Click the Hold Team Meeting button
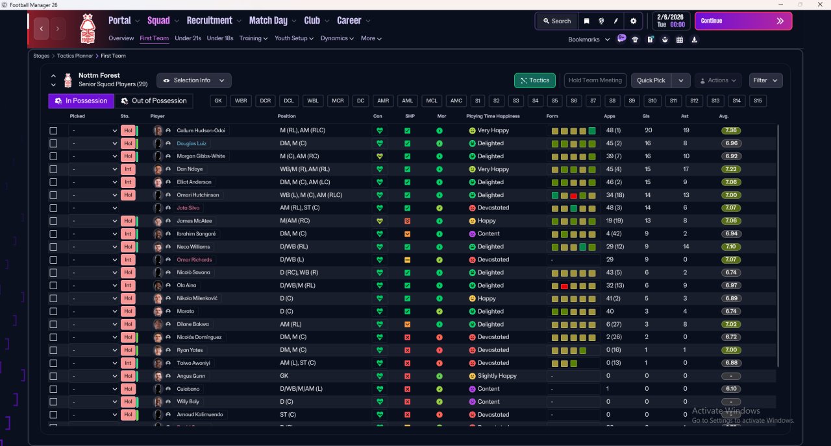This screenshot has width=831, height=446. (595, 80)
